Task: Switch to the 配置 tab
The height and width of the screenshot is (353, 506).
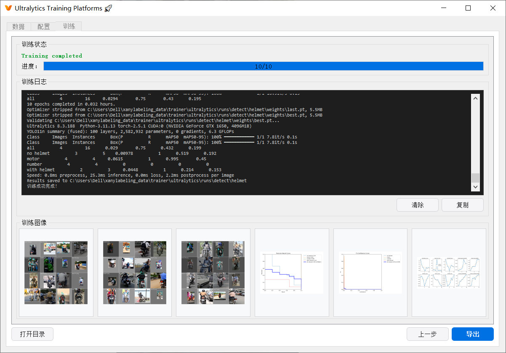Action: coord(43,27)
